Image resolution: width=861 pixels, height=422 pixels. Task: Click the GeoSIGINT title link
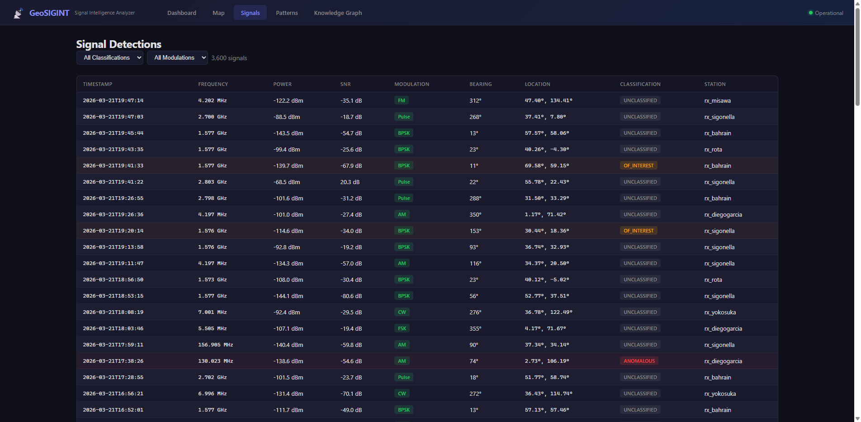pos(49,13)
